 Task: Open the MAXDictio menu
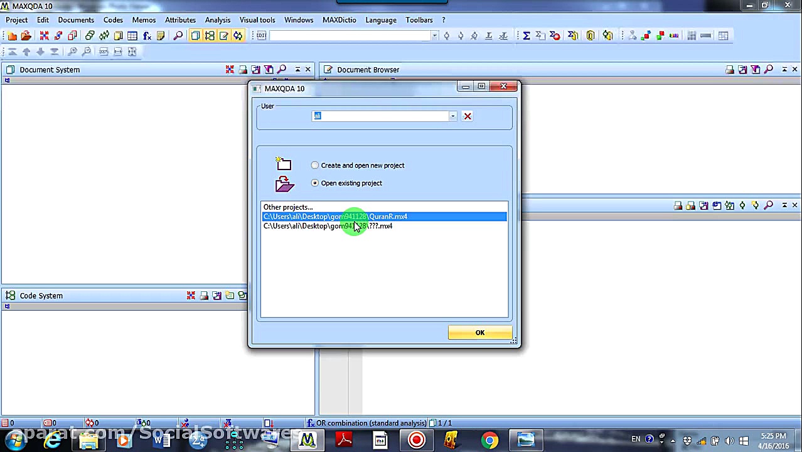[x=340, y=20]
